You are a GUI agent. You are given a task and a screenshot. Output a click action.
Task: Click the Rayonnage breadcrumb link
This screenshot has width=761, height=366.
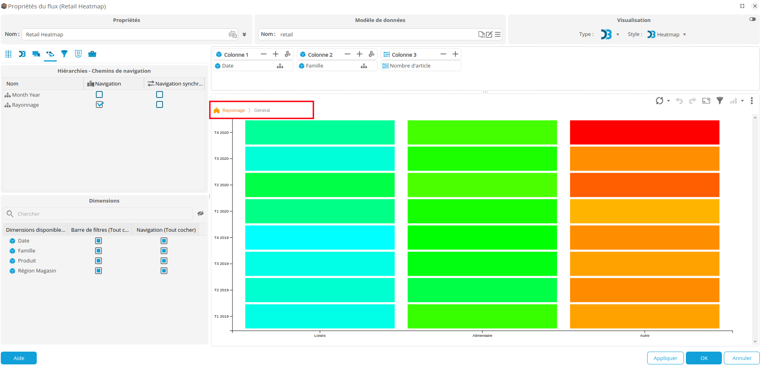[x=234, y=110]
